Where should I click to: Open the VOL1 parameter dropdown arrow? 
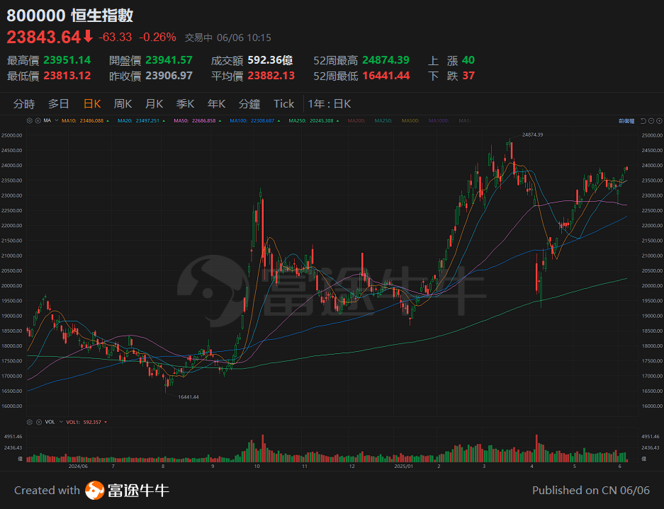point(106,421)
